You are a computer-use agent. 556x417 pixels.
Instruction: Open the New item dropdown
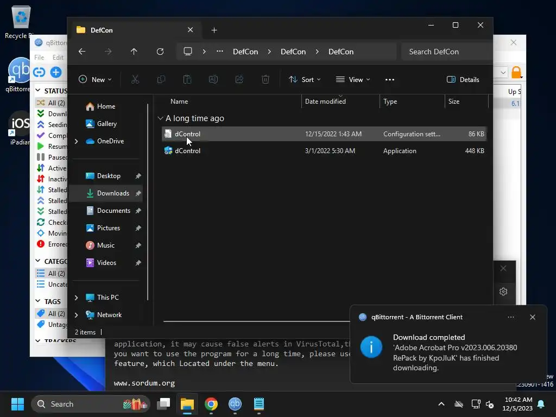click(x=95, y=79)
